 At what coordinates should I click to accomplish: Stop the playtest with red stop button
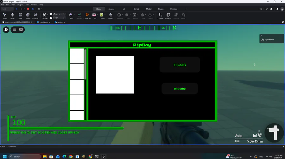[x=28, y=9]
